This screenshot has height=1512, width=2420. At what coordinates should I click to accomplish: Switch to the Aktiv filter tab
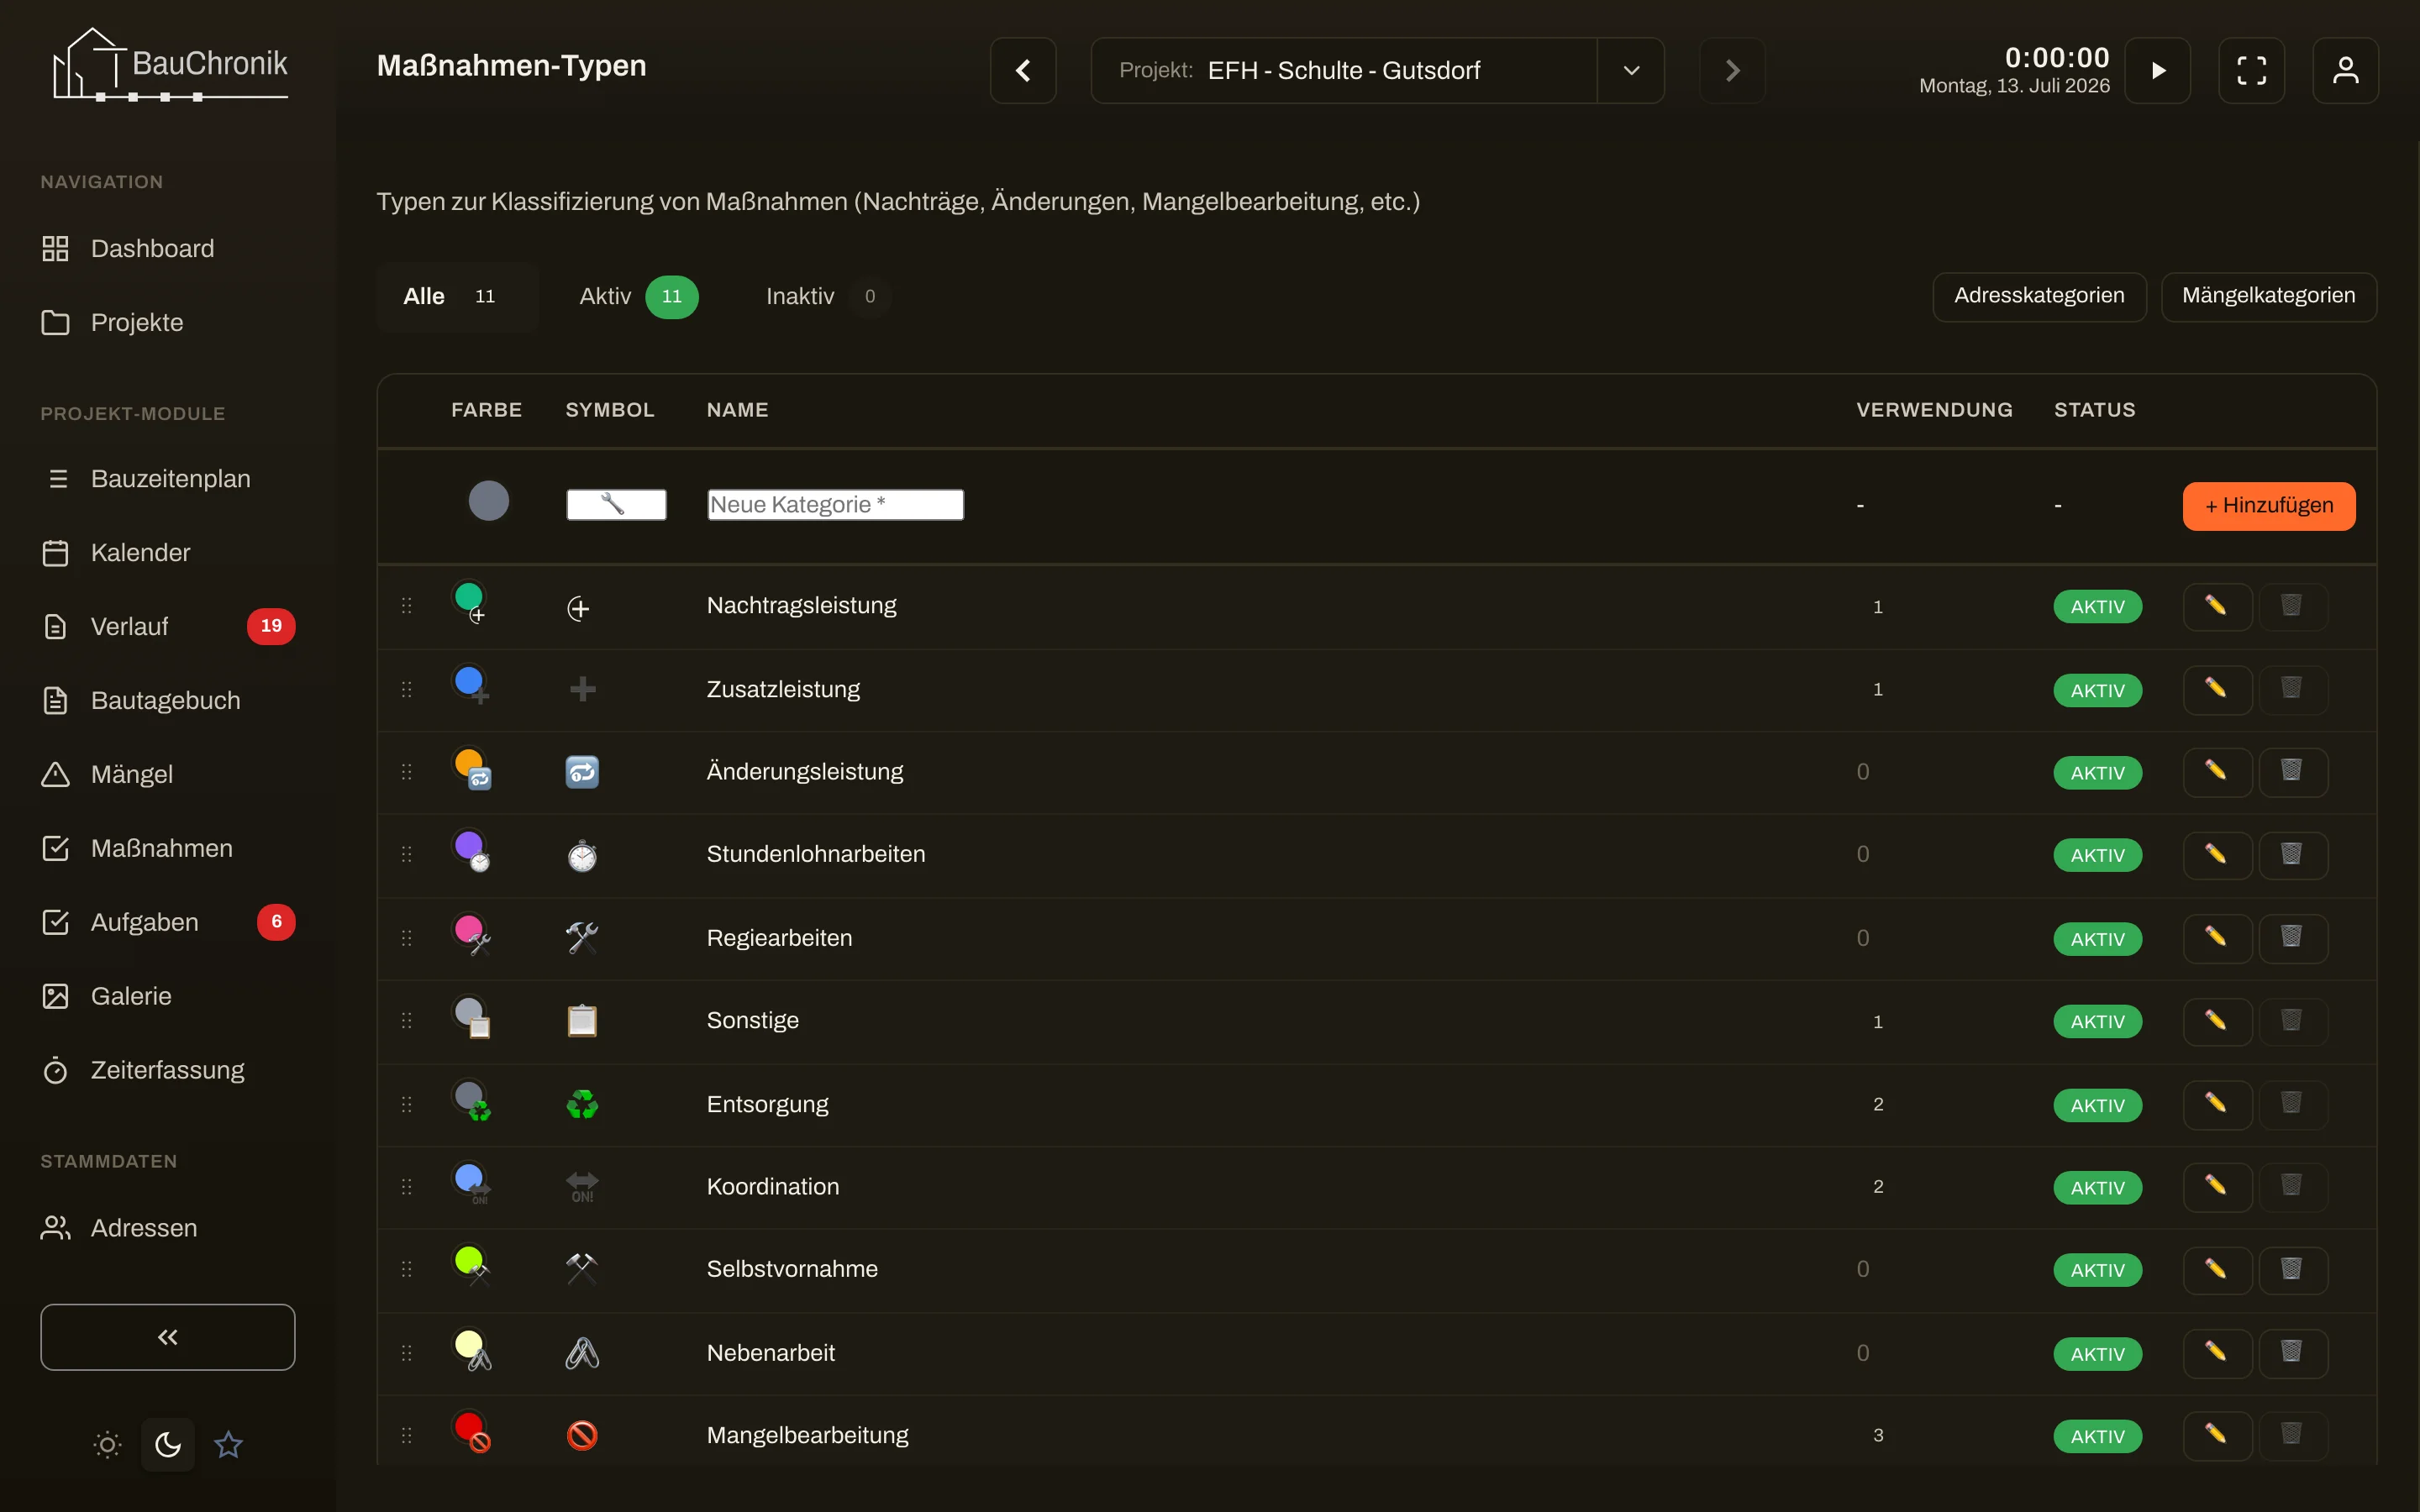[x=638, y=296]
